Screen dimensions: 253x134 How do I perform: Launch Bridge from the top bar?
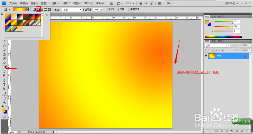112,3
